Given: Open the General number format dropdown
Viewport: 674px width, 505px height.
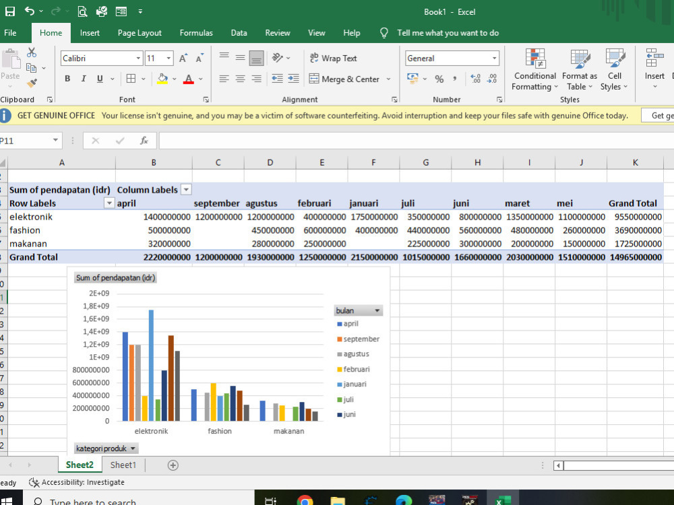Looking at the screenshot, I should 494,59.
